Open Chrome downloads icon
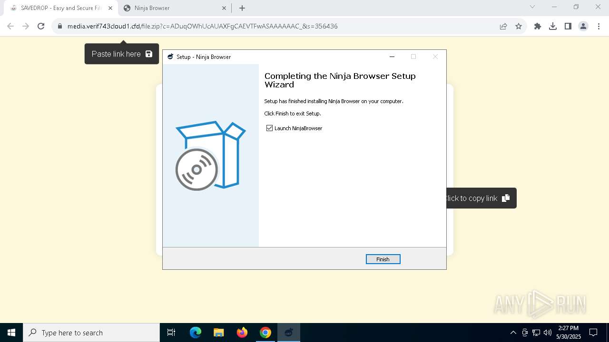 click(x=553, y=26)
